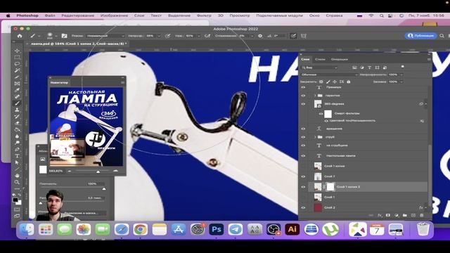
Task: Click the add layer style fx button
Action: click(x=380, y=215)
